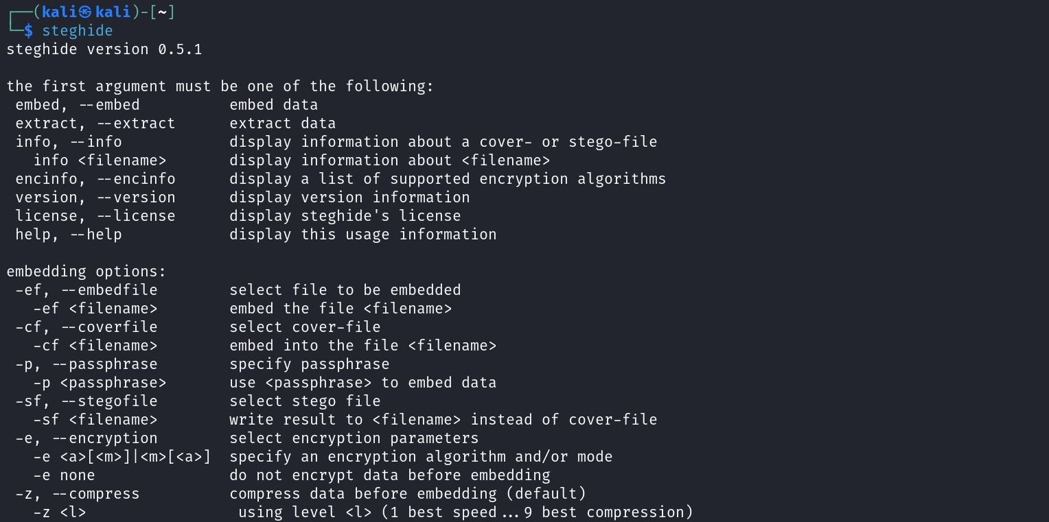Click the --stegofile option text
The width and height of the screenshot is (1049, 522).
coord(109,401)
